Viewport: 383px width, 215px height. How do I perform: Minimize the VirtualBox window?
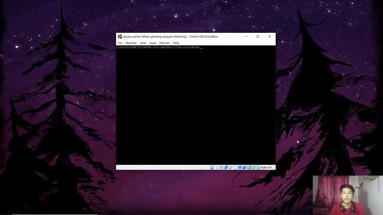(246, 36)
